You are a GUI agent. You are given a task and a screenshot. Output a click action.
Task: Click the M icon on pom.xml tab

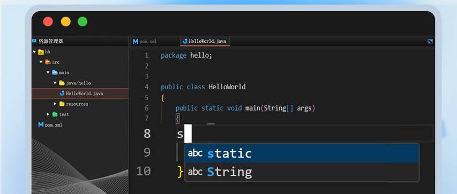[x=136, y=42]
